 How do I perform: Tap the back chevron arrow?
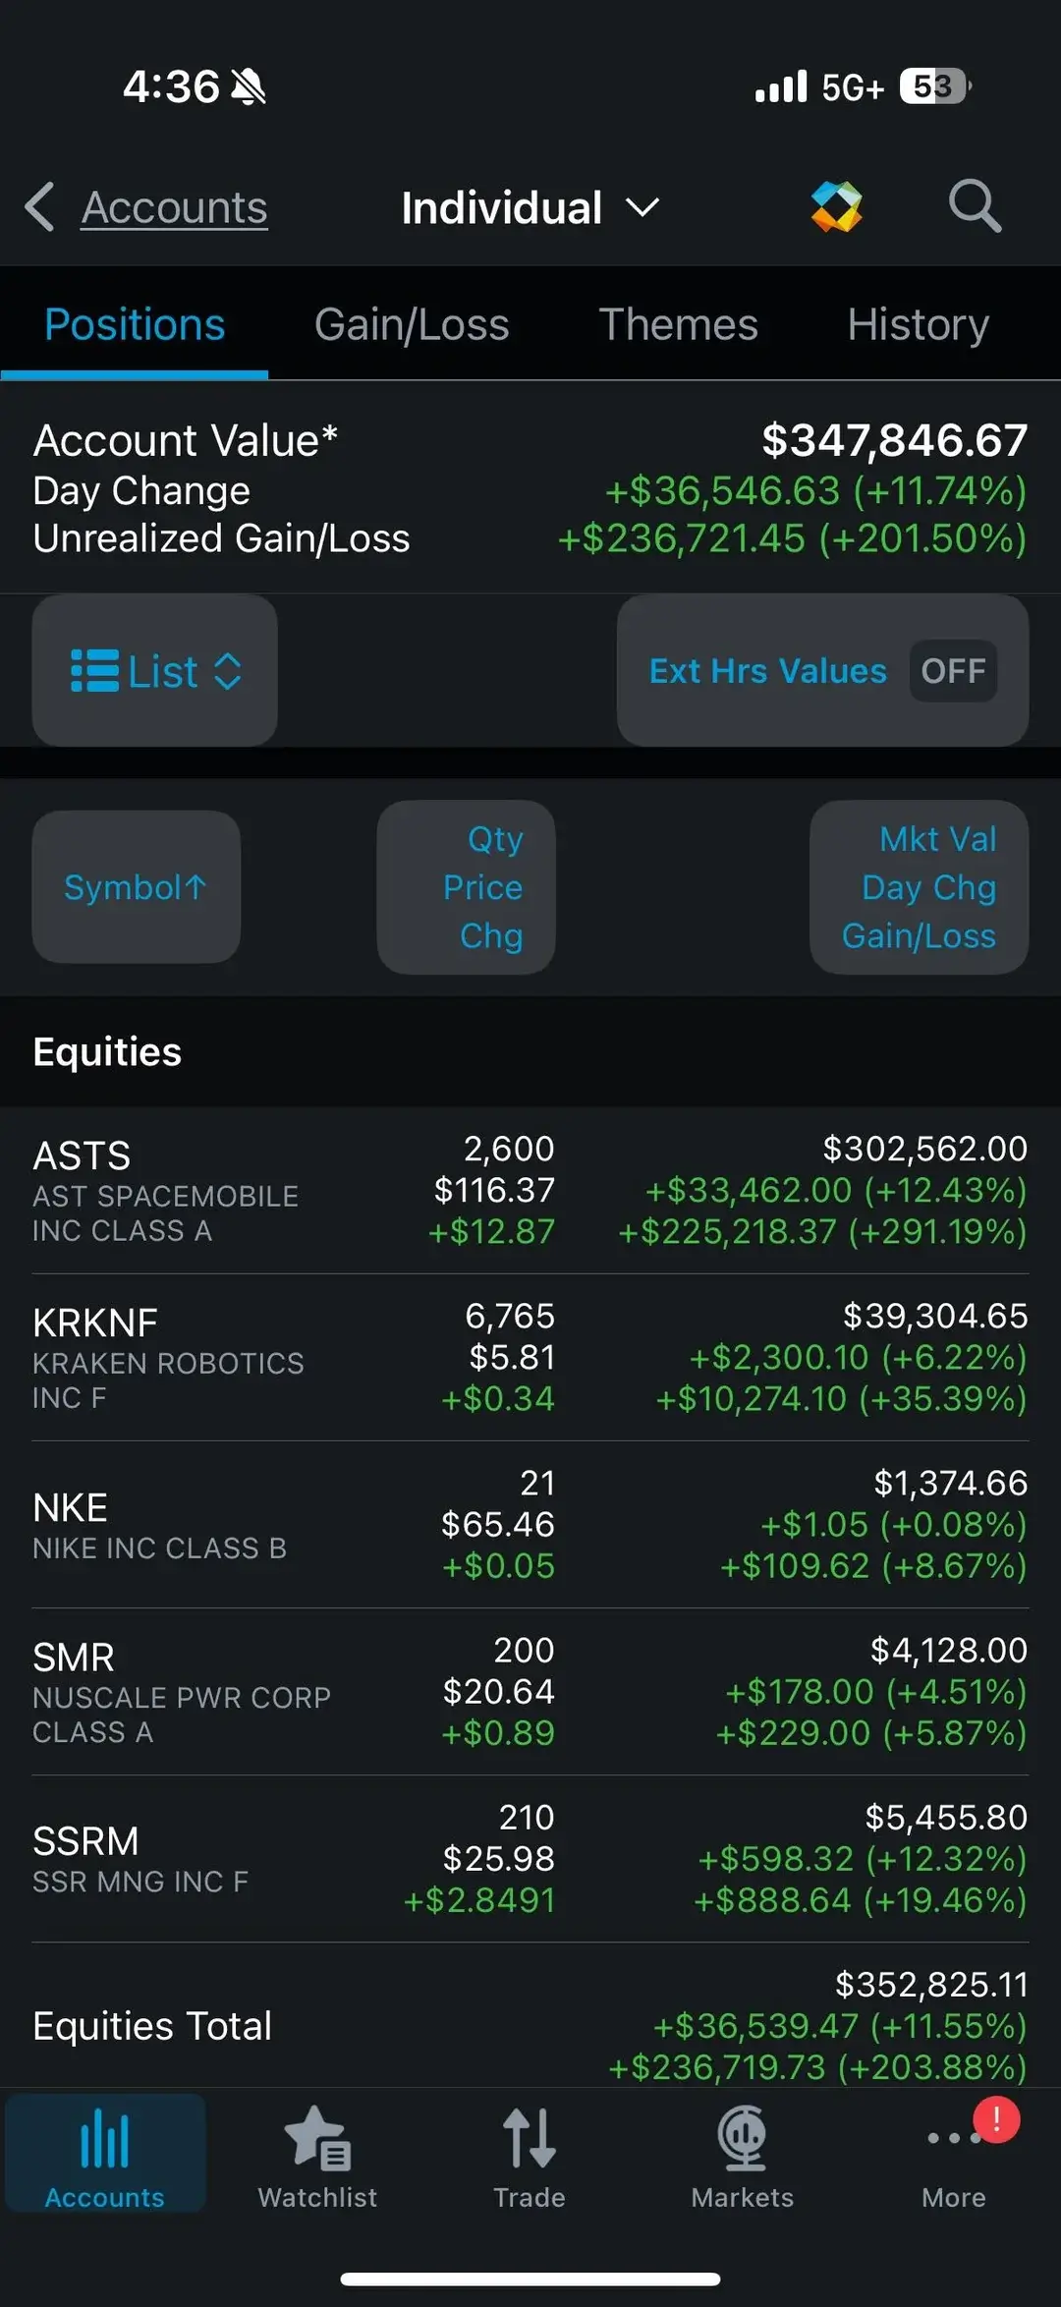coord(39,207)
